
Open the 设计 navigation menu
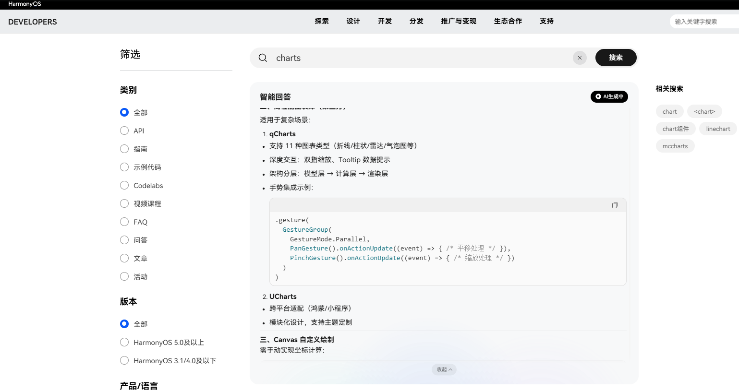(353, 21)
